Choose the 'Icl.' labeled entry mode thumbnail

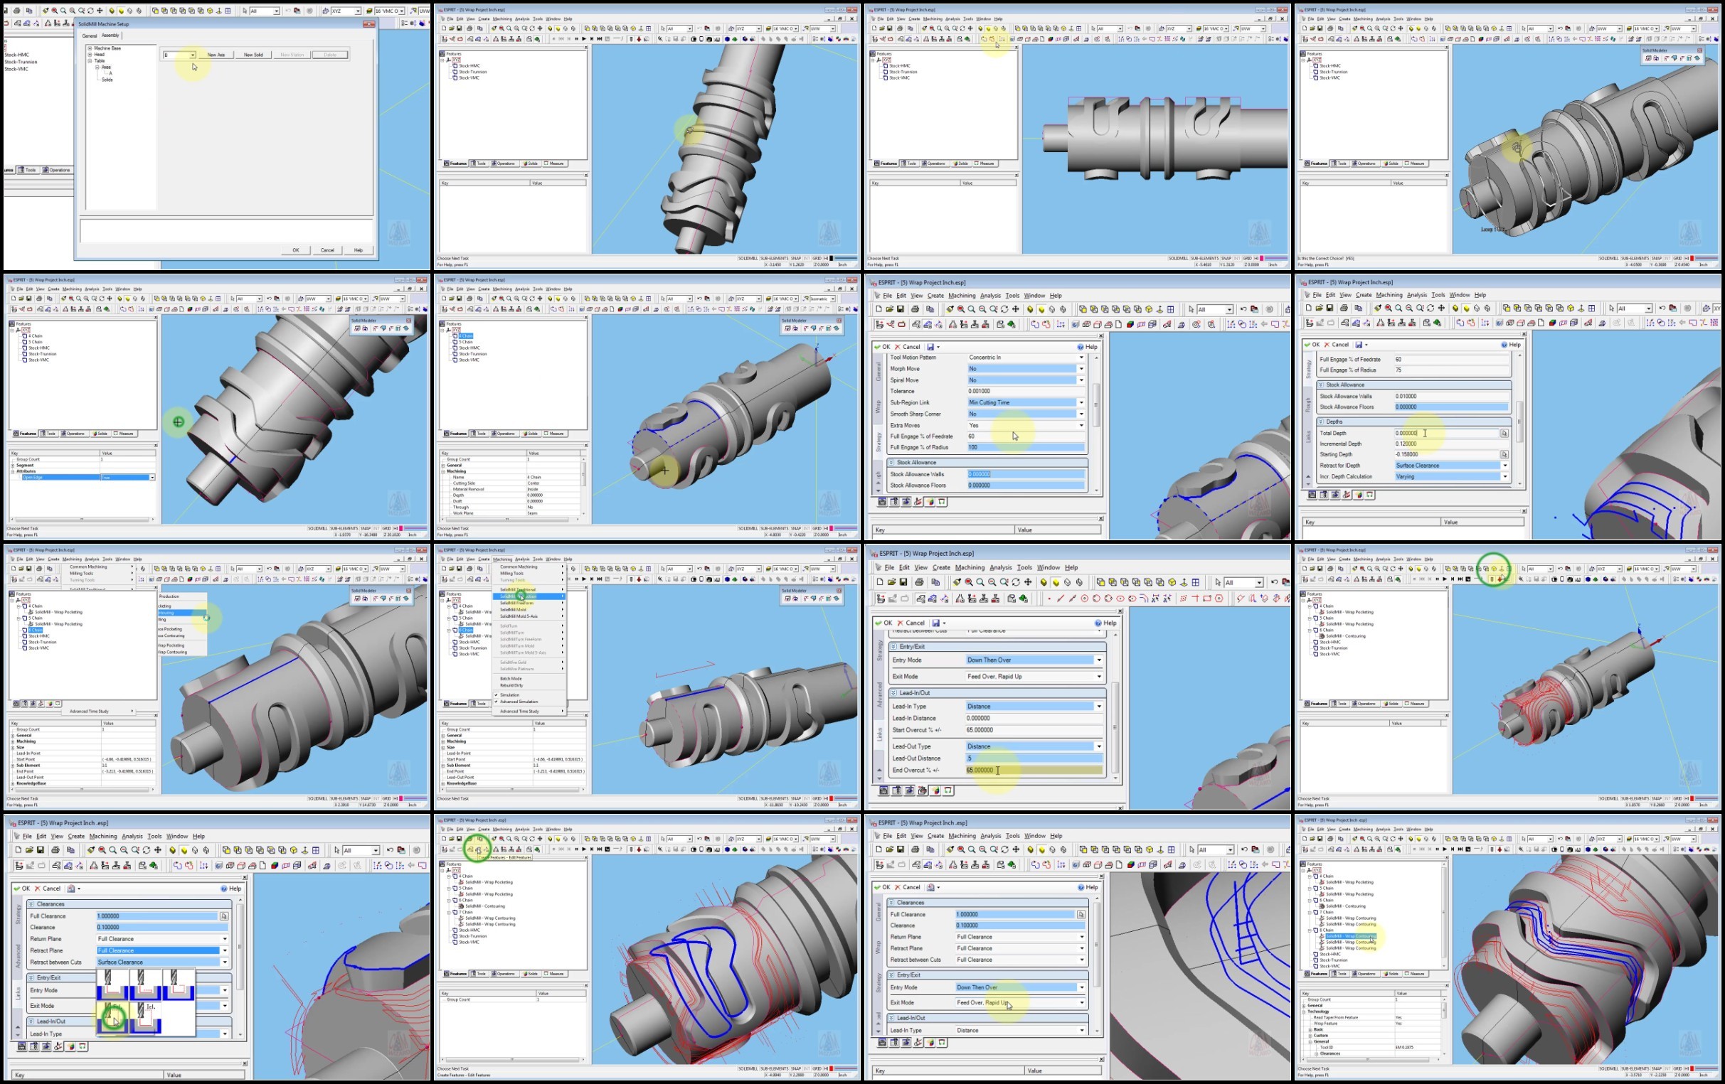(x=144, y=1018)
